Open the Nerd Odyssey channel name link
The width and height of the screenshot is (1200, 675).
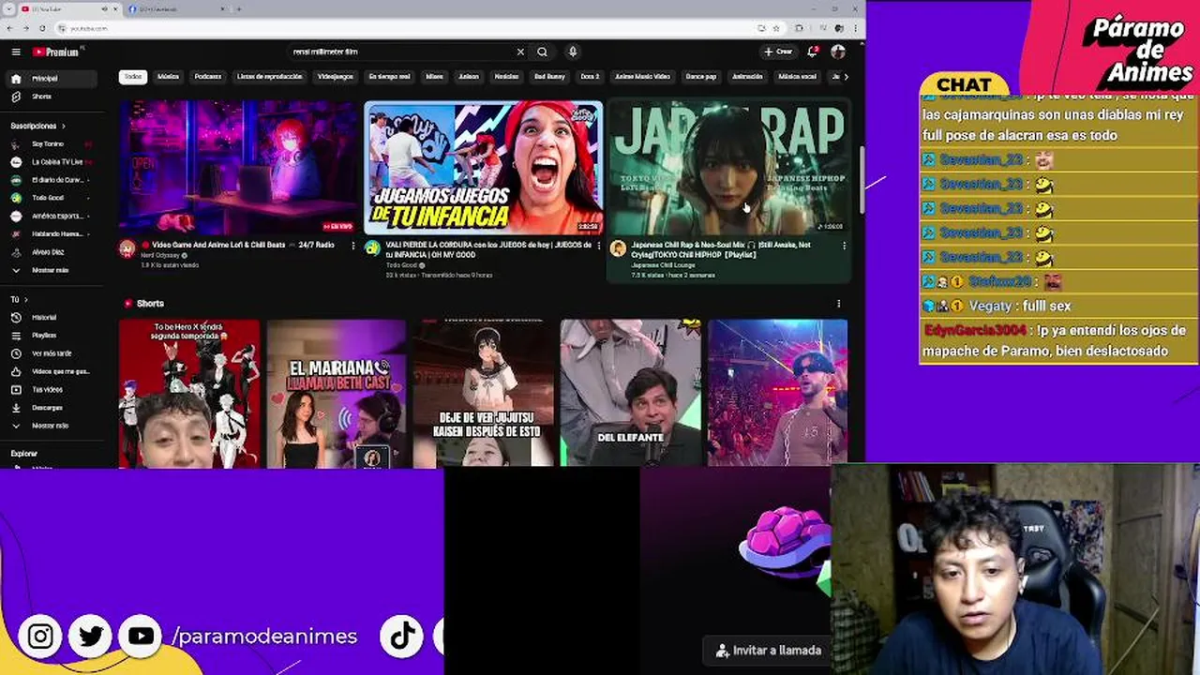pyautogui.click(x=160, y=255)
